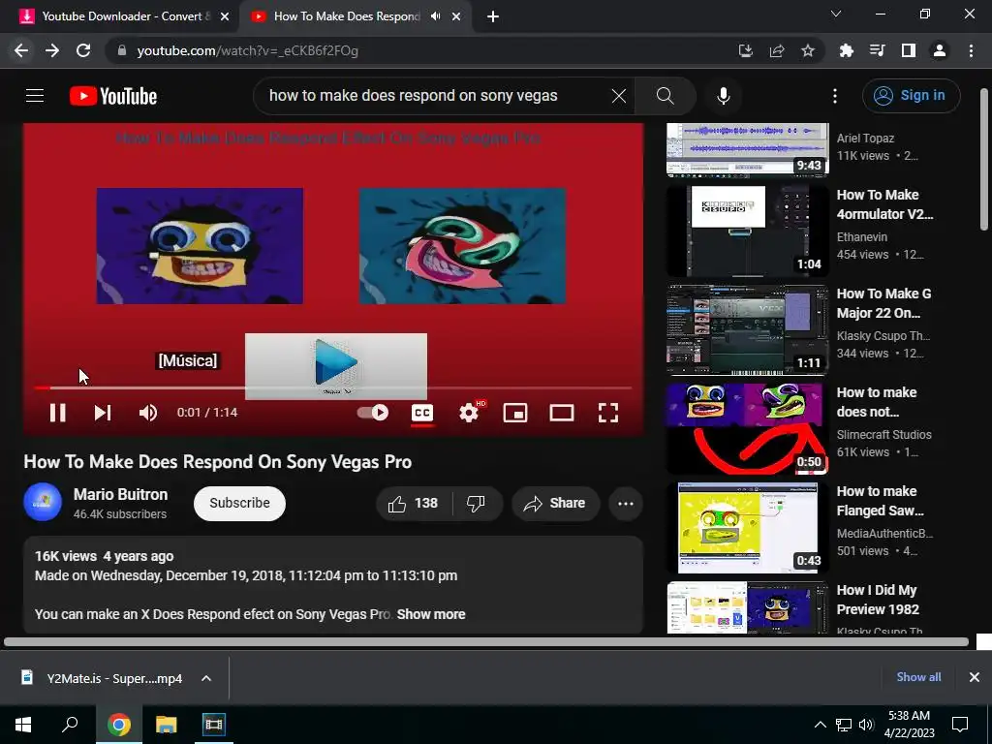Open Chrome tab search chevron
Image resolution: width=992 pixels, height=744 pixels.
pyautogui.click(x=836, y=14)
